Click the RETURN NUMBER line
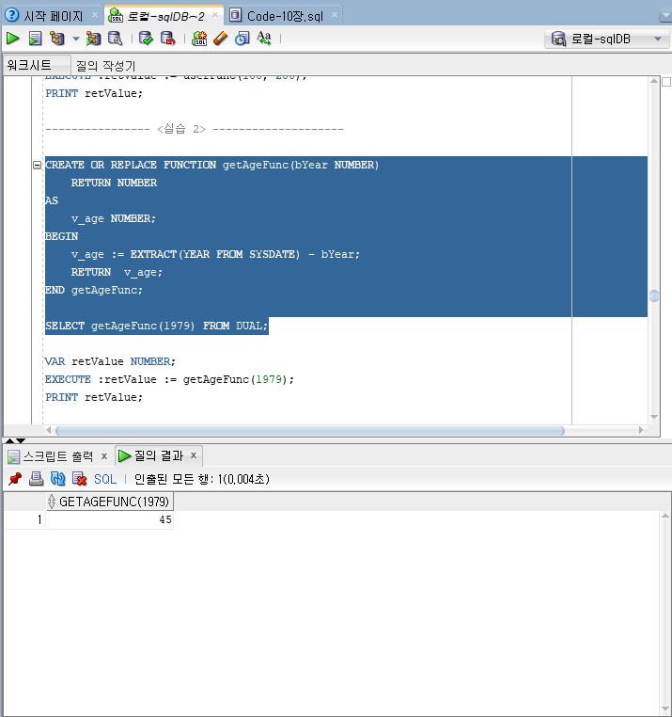 click(x=114, y=183)
